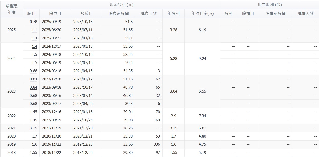Click the 除權前股價 column header
319x157 pixels.
[x=275, y=13]
